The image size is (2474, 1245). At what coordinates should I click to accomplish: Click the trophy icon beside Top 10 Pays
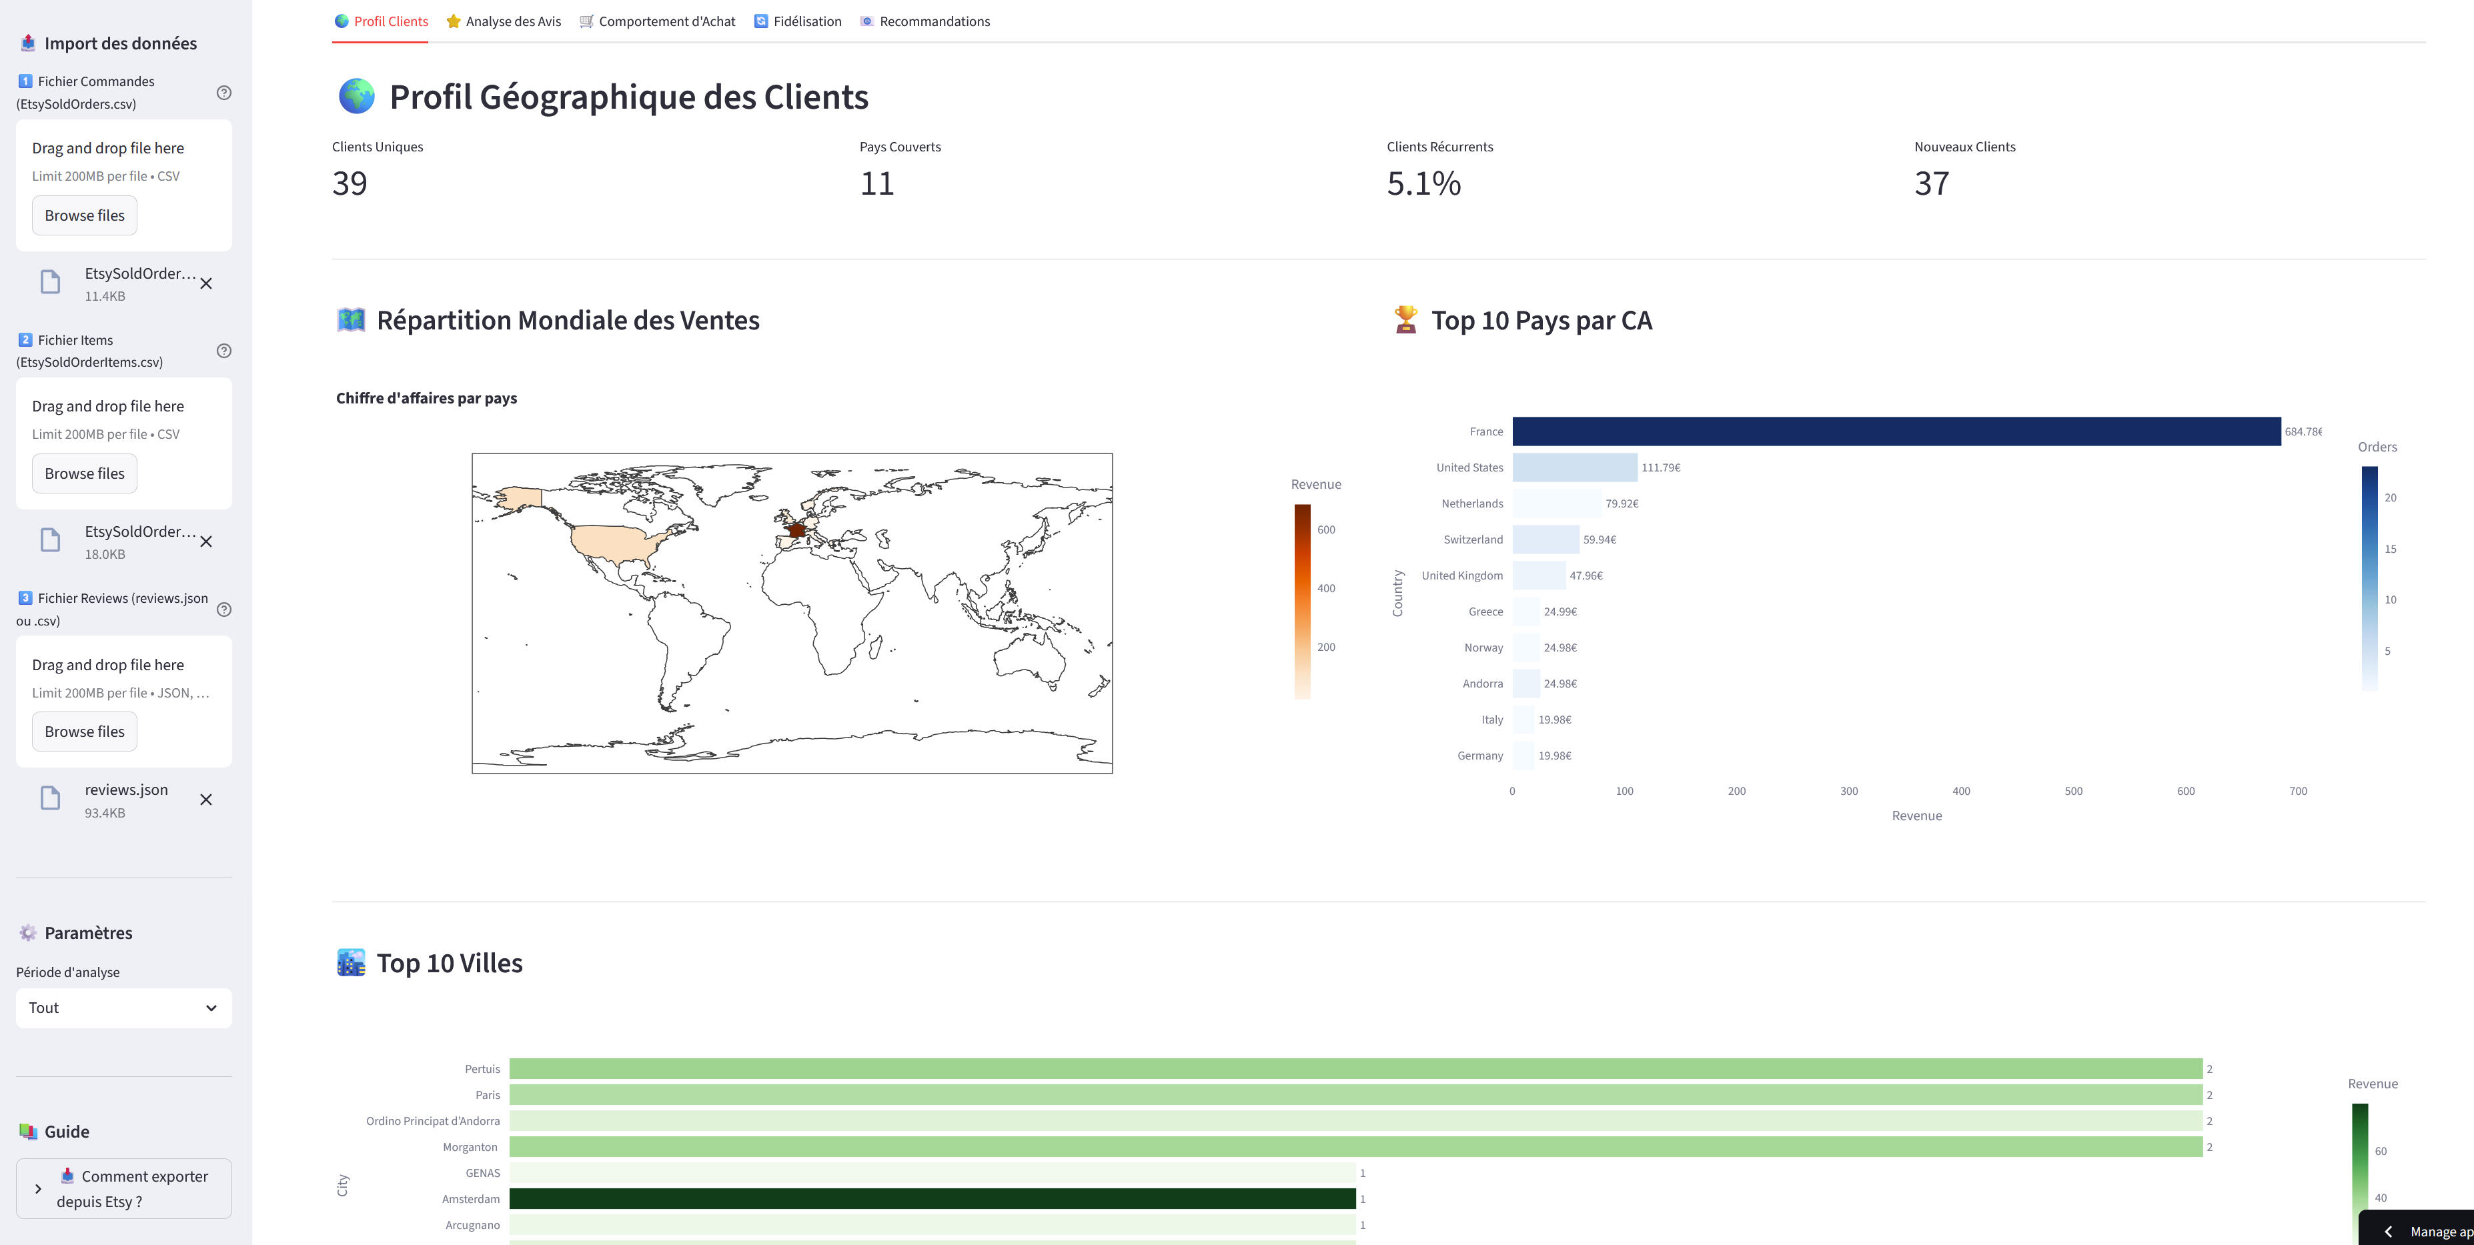tap(1405, 319)
